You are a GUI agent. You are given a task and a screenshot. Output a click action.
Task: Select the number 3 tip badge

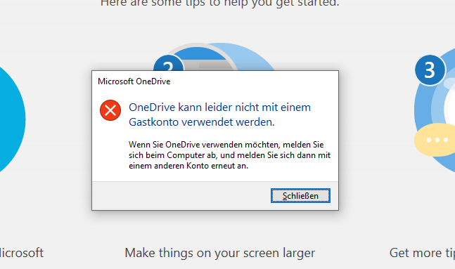[430, 70]
